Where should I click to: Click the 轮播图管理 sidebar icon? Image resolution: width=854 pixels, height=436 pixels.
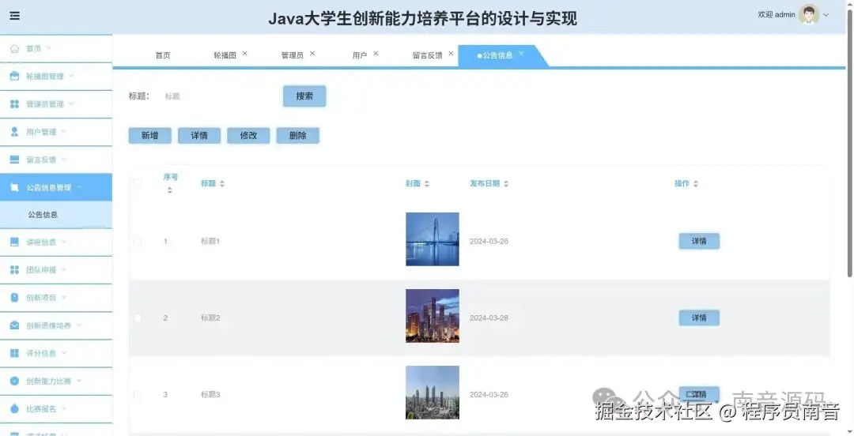coord(15,76)
